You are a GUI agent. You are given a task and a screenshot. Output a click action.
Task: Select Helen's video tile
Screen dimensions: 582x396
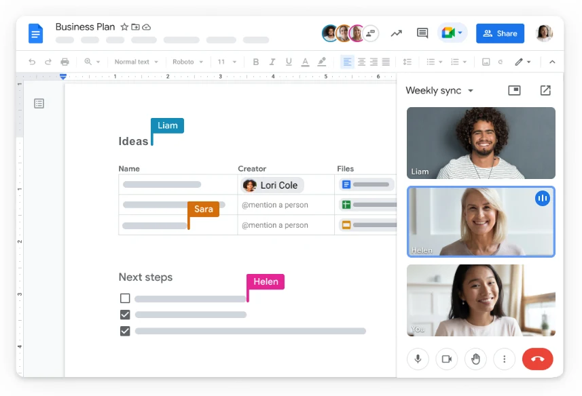[x=481, y=222]
